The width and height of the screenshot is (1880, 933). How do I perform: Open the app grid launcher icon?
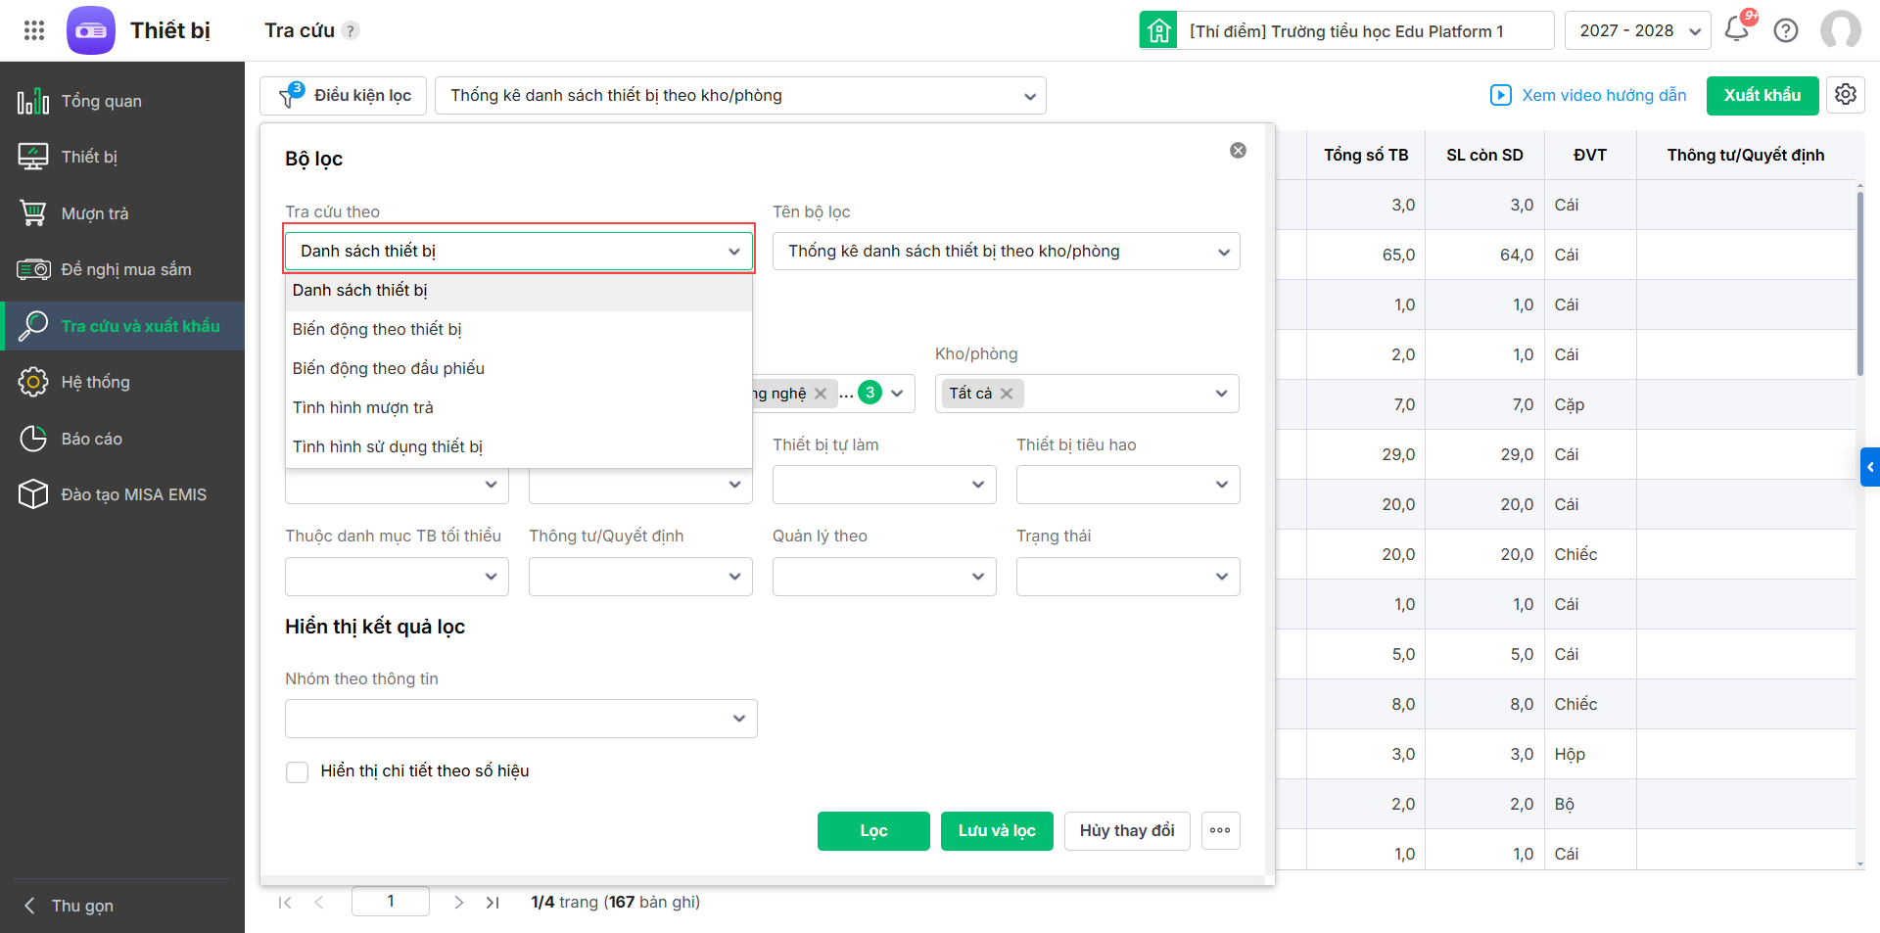[x=34, y=30]
